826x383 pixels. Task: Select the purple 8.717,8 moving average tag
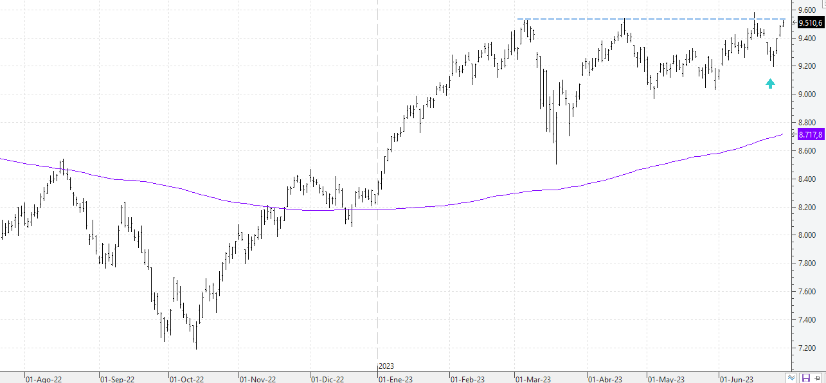click(811, 134)
